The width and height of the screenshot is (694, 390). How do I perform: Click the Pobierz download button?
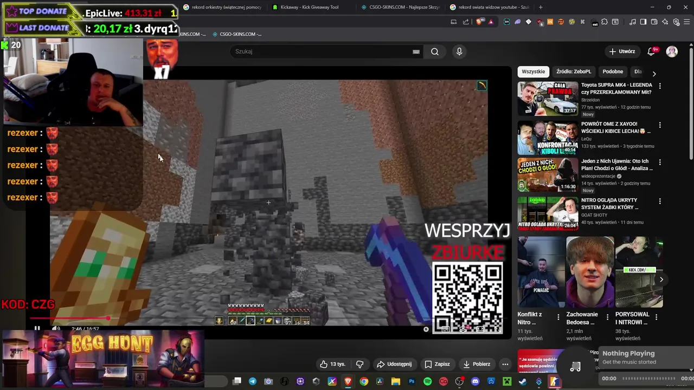coord(477,364)
